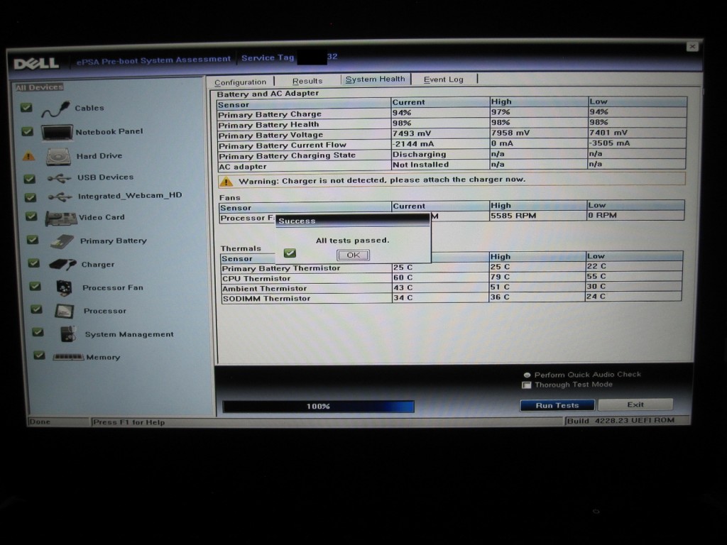Click the AC adapter row label
This screenshot has width=727, height=545.
click(x=243, y=166)
